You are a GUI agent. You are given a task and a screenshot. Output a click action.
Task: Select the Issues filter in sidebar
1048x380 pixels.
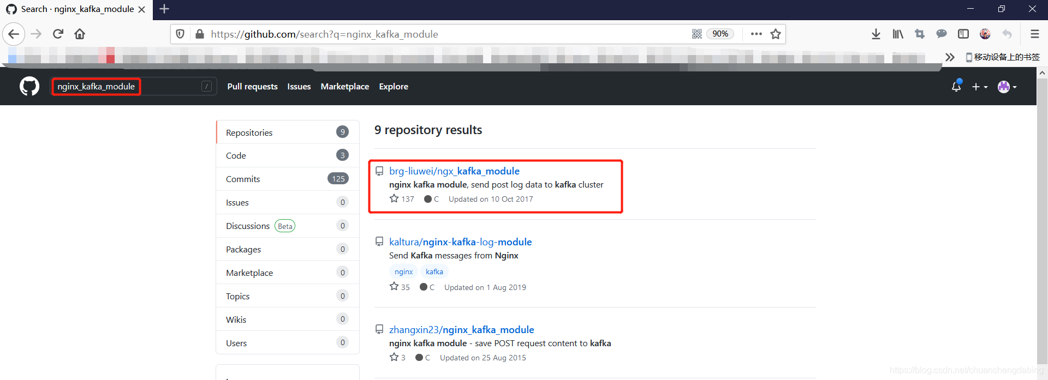click(x=288, y=202)
